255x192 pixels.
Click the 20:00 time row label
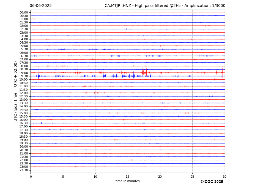coord(24,147)
